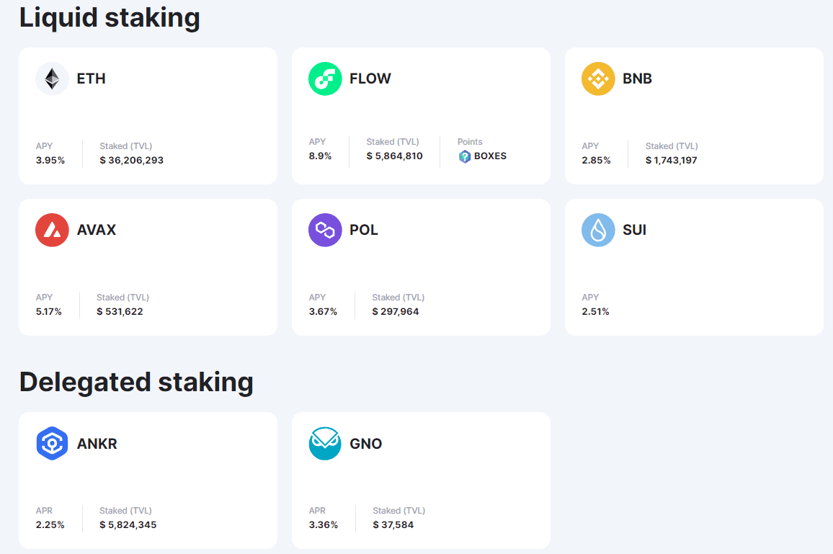Click the red AVAX token icon
The width and height of the screenshot is (833, 554).
point(52,230)
